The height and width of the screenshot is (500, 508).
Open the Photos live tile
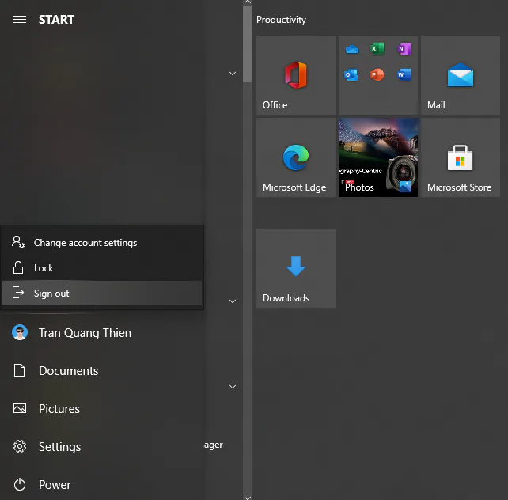378,157
